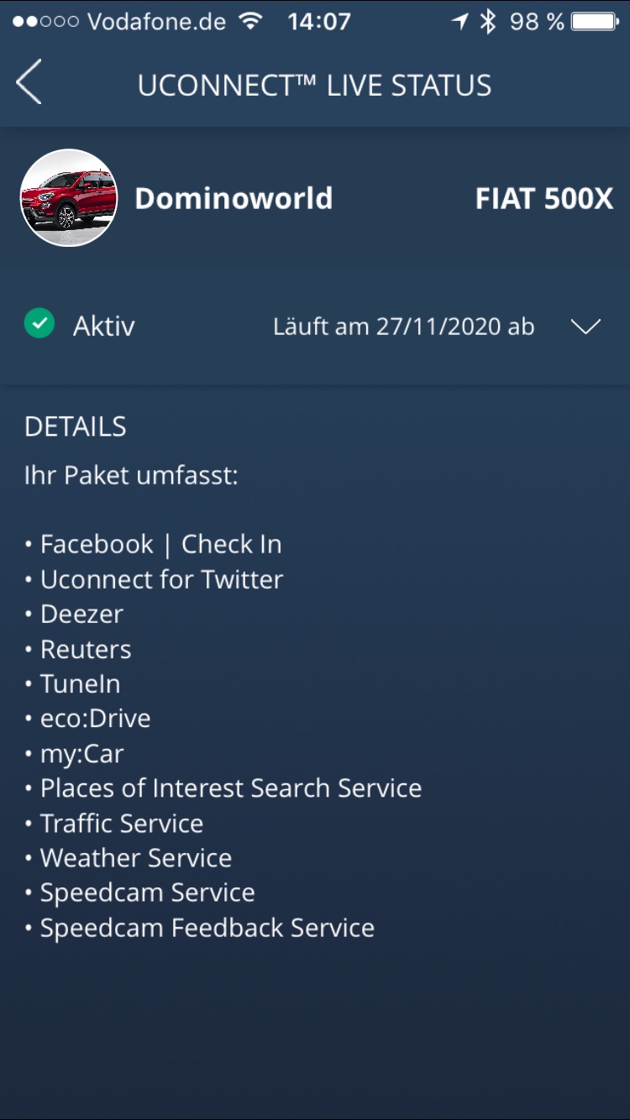This screenshot has width=630, height=1120.
Task: Tap the Traffic Service entry
Action: (121, 823)
